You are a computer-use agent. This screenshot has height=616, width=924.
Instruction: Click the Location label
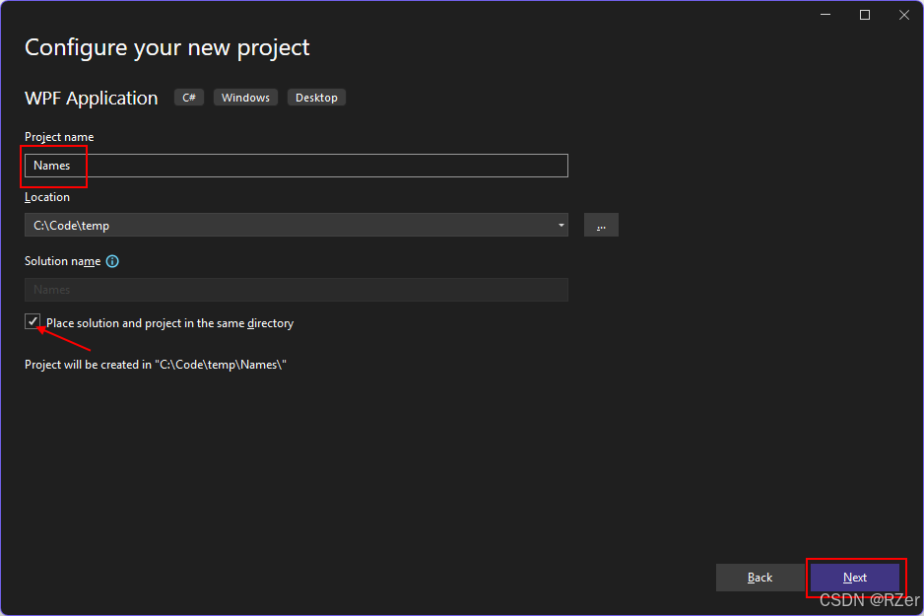pyautogui.click(x=47, y=197)
